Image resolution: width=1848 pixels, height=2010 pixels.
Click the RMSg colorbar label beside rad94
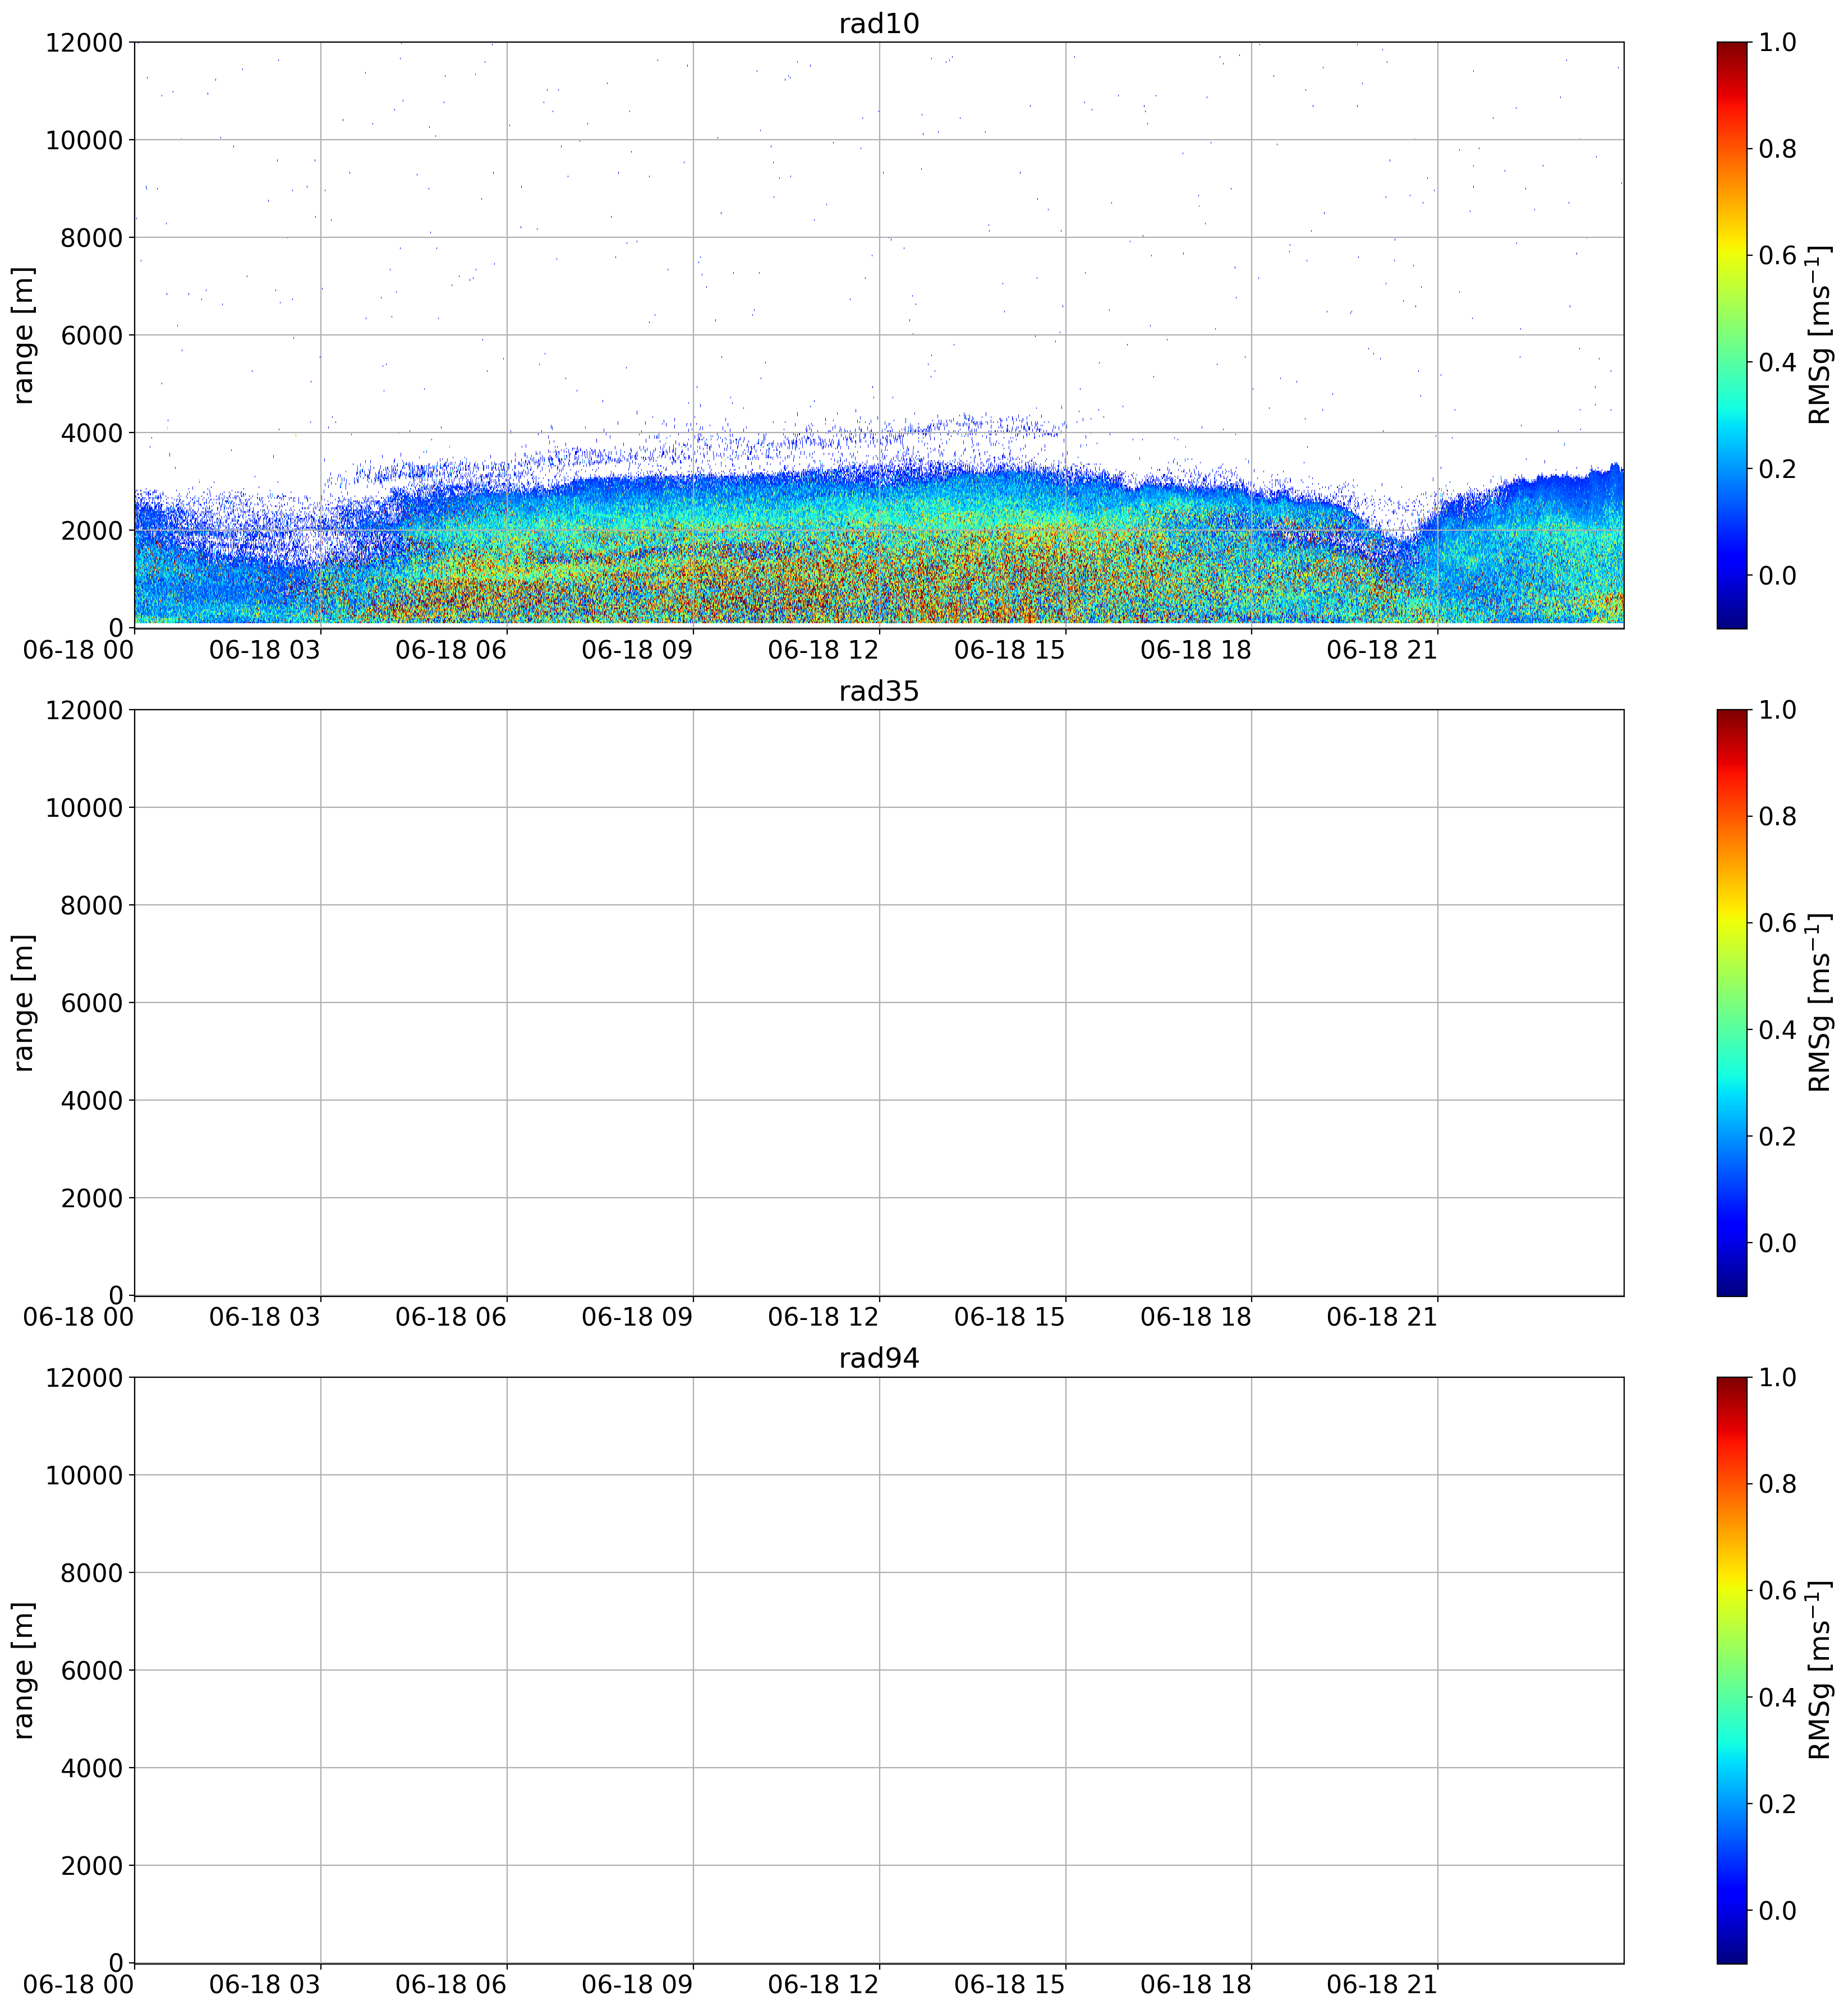coord(1820,1670)
